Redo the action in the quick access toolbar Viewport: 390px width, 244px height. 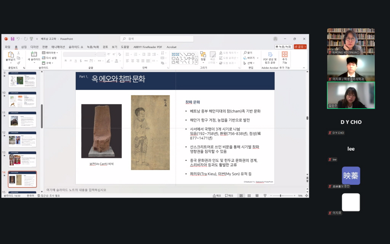click(x=26, y=39)
